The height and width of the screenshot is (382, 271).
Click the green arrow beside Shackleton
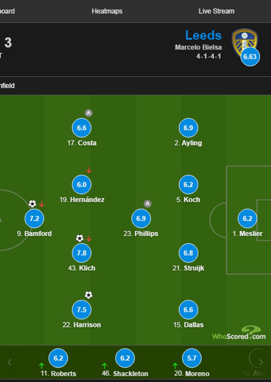click(104, 366)
